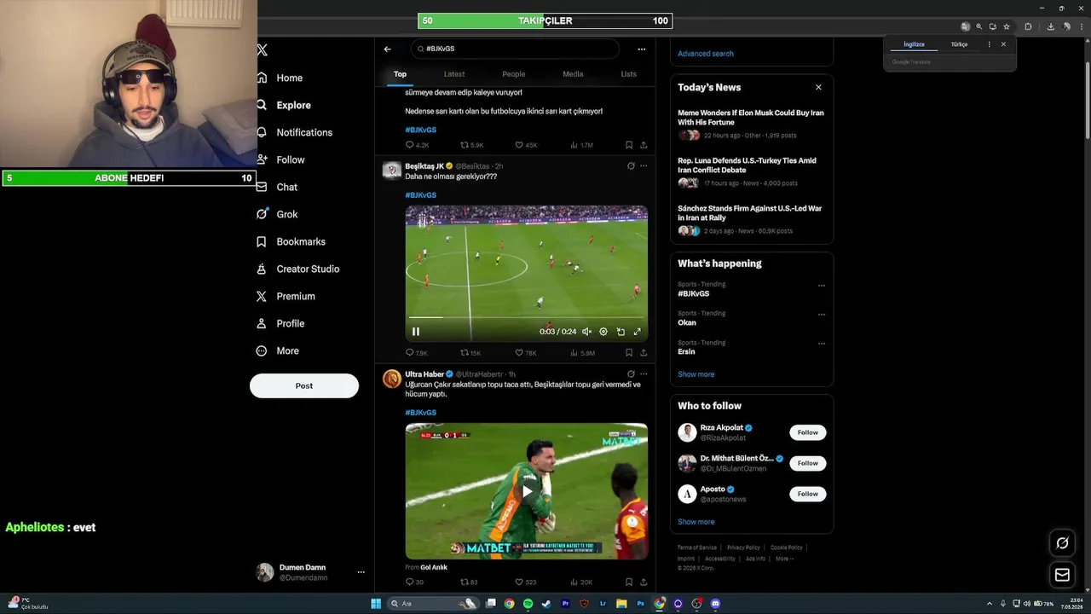Open Grok icon on Ultra Haber post
Viewport: 1091px width, 614px height.
[631, 374]
